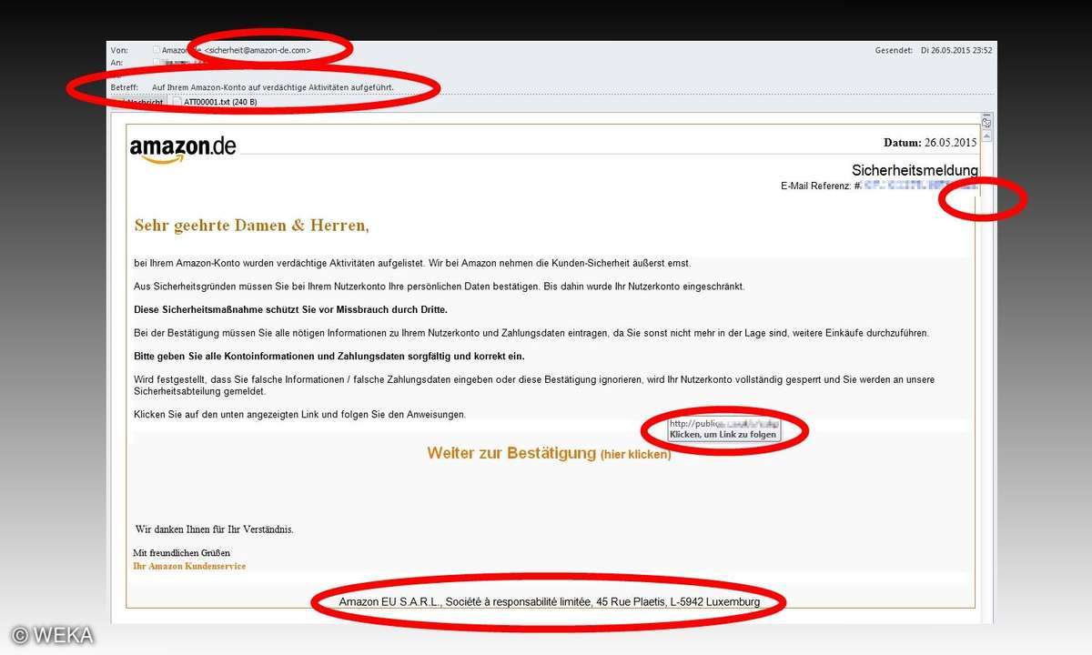Click the amazon.de logo in the email

click(x=183, y=148)
